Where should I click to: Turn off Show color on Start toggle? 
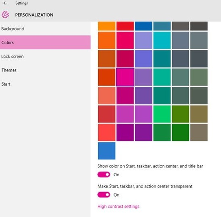[104, 174]
